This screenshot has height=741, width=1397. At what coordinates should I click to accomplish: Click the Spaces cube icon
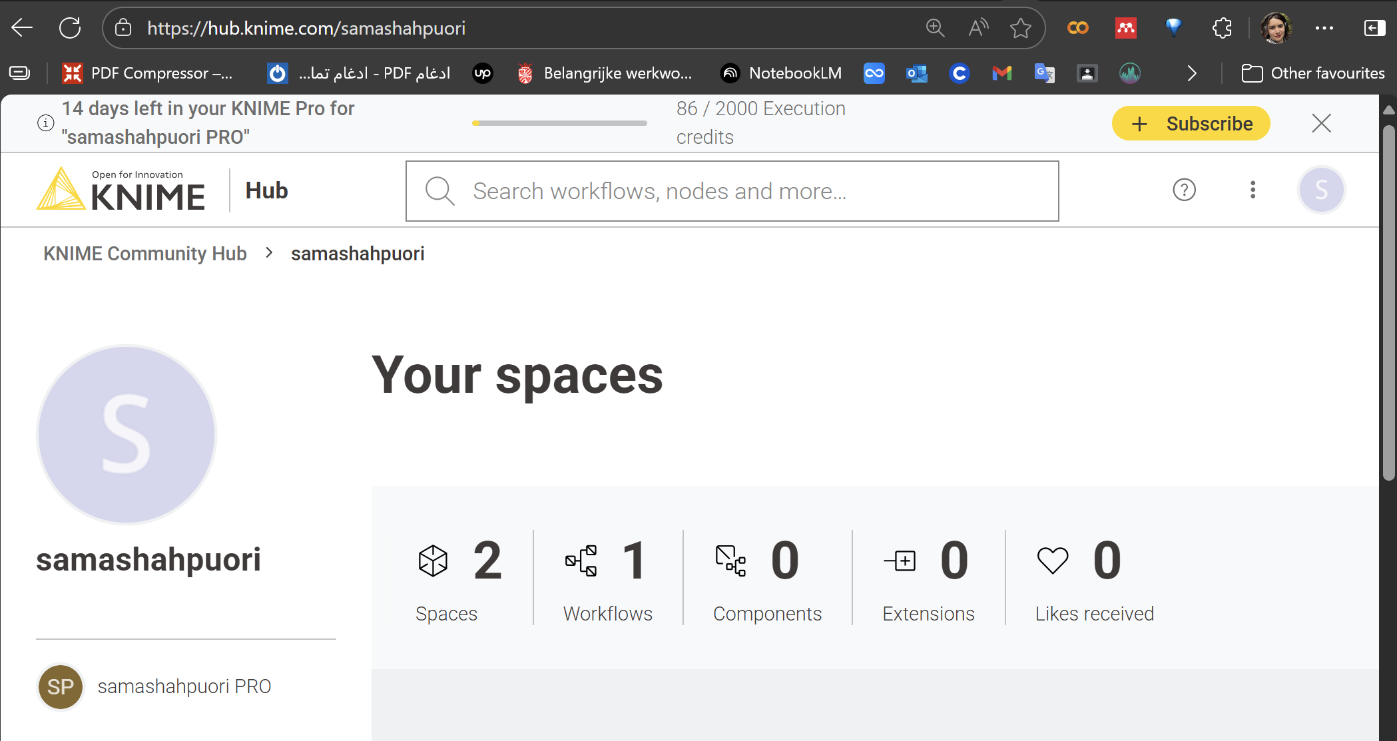[x=433, y=561]
